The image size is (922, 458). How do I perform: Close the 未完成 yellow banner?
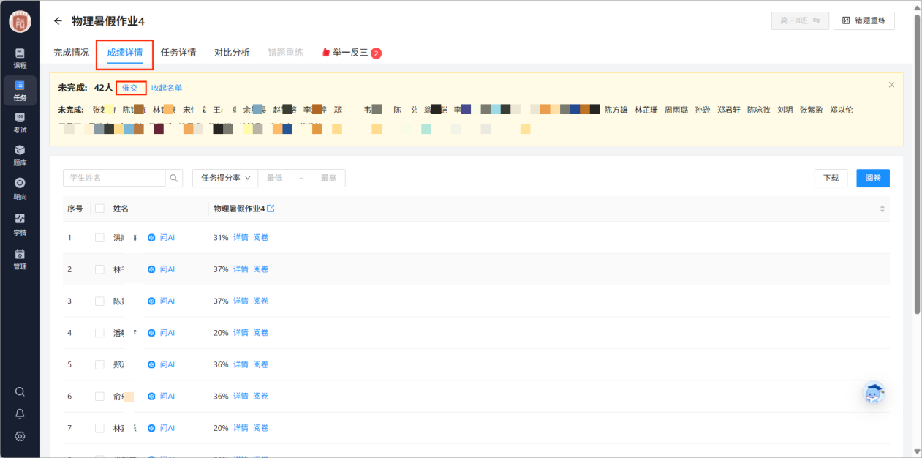tap(891, 85)
